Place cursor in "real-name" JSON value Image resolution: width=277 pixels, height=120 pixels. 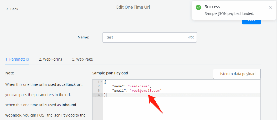pos(139,86)
